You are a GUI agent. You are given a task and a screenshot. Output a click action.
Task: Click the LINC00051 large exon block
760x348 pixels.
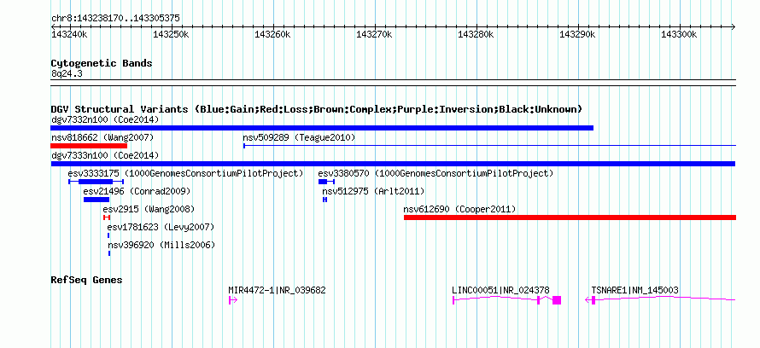[x=557, y=300]
